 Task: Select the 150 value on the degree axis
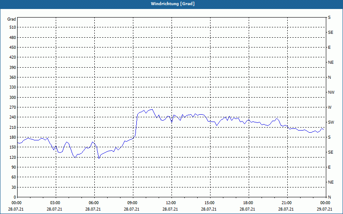[x=13, y=147]
